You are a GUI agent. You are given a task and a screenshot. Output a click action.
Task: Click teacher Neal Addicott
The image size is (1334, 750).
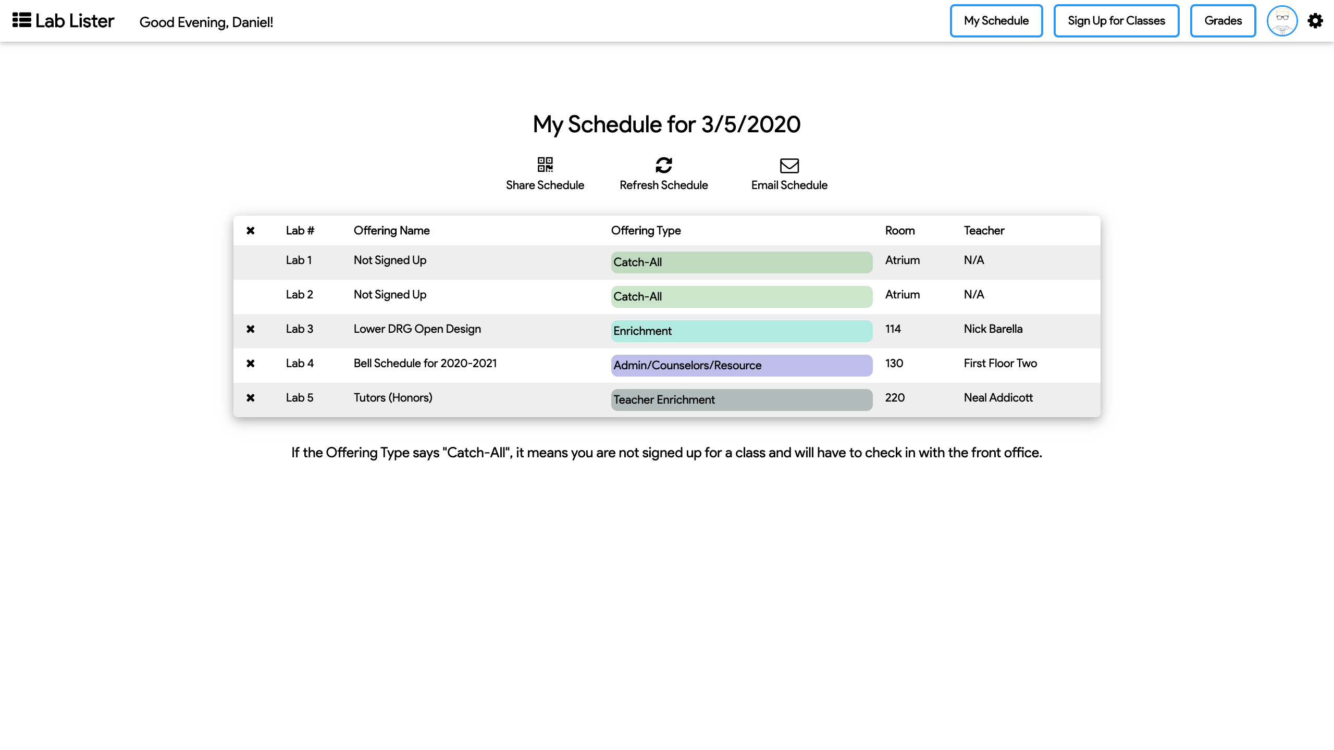click(x=998, y=398)
